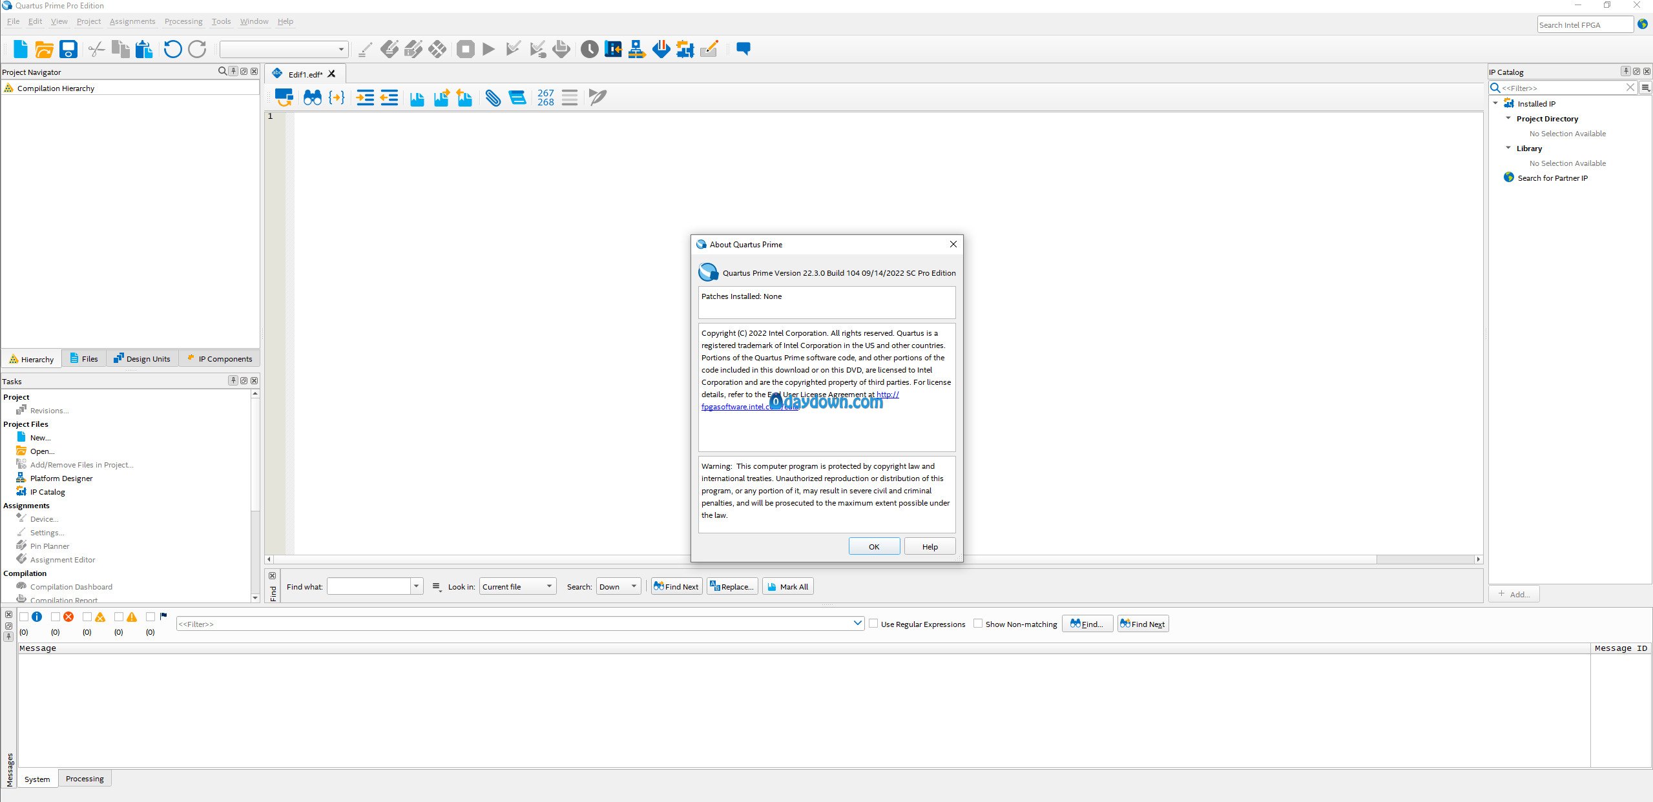Enable Use Regular Expressions checkbox
Viewport: 1653px width, 802px height.
point(873,623)
